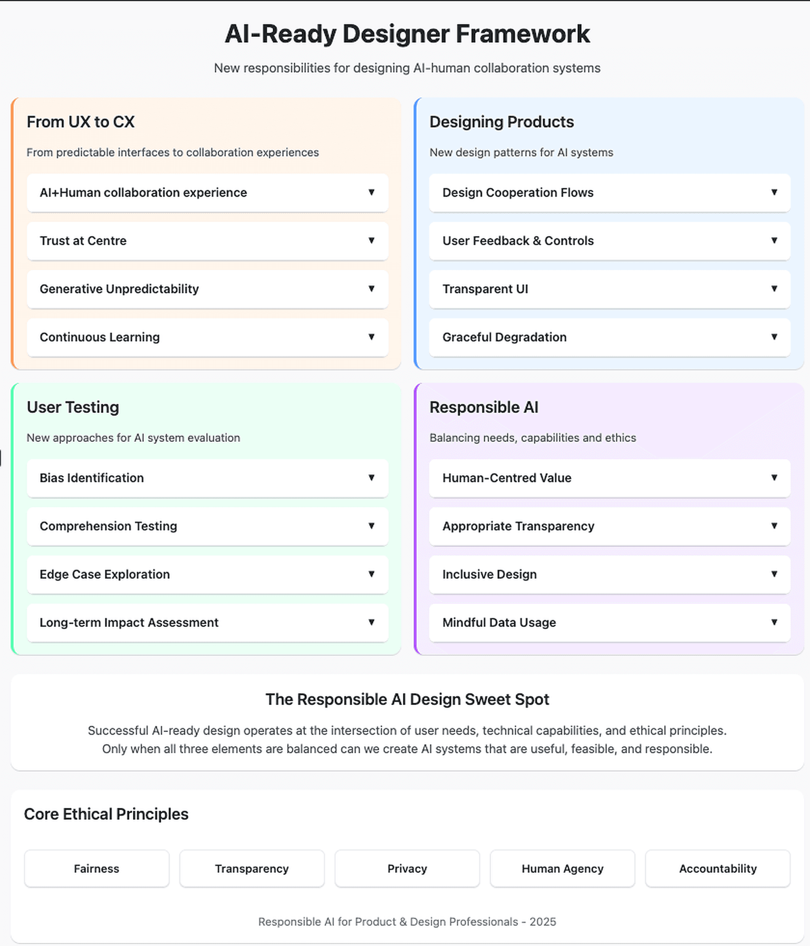This screenshot has height=946, width=810.
Task: Show Edge Case Exploration content
Action: [207, 574]
